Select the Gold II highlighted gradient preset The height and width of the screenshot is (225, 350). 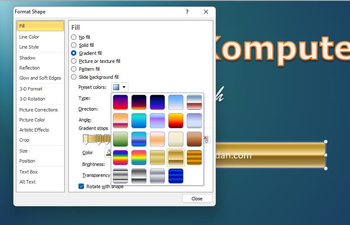coord(176,158)
